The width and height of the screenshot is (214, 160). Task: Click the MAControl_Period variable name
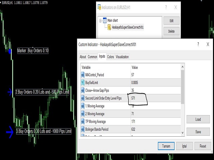[95, 75]
